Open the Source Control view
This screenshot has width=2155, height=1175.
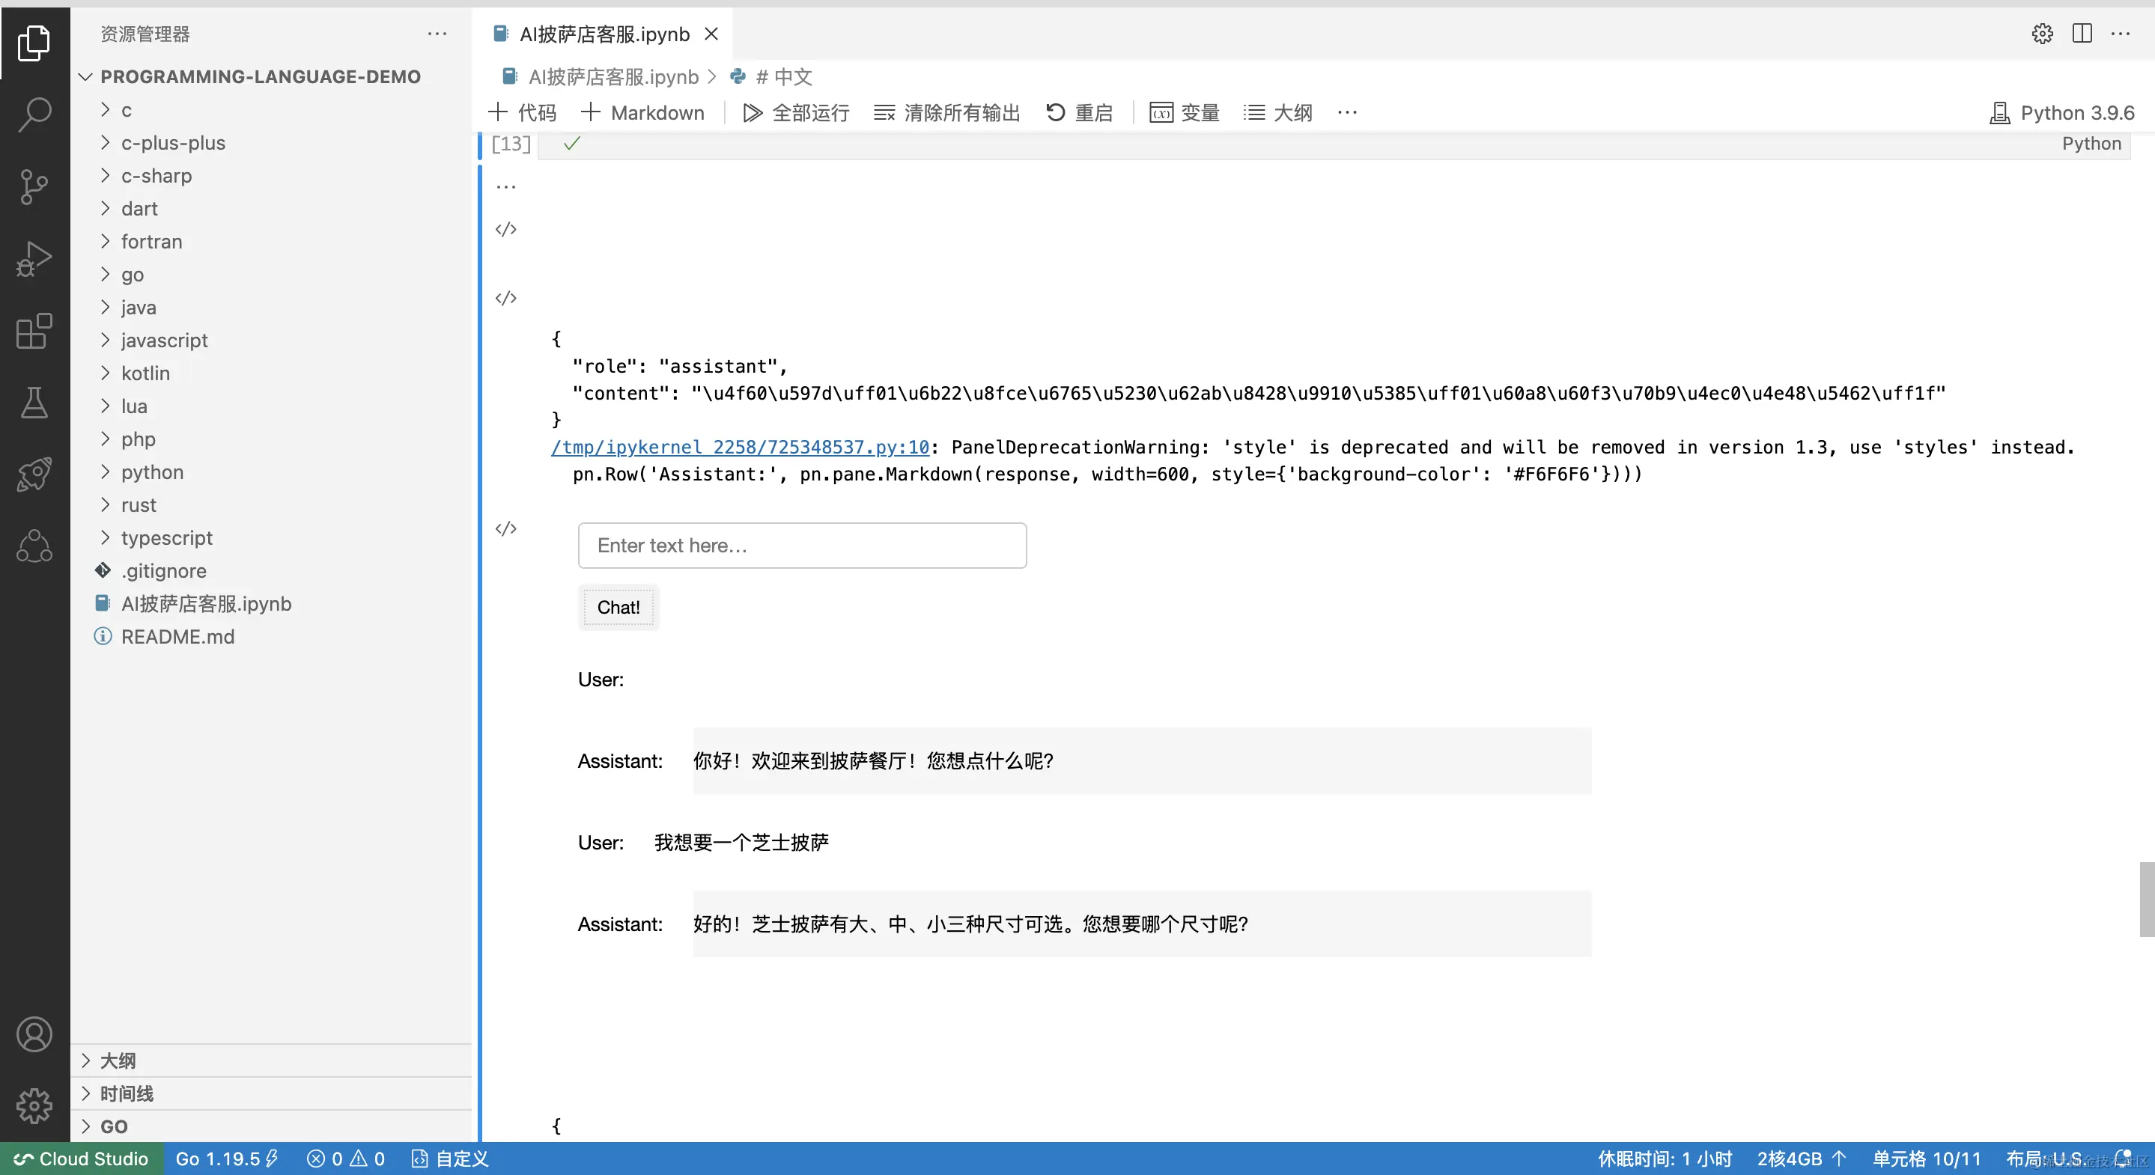tap(34, 186)
